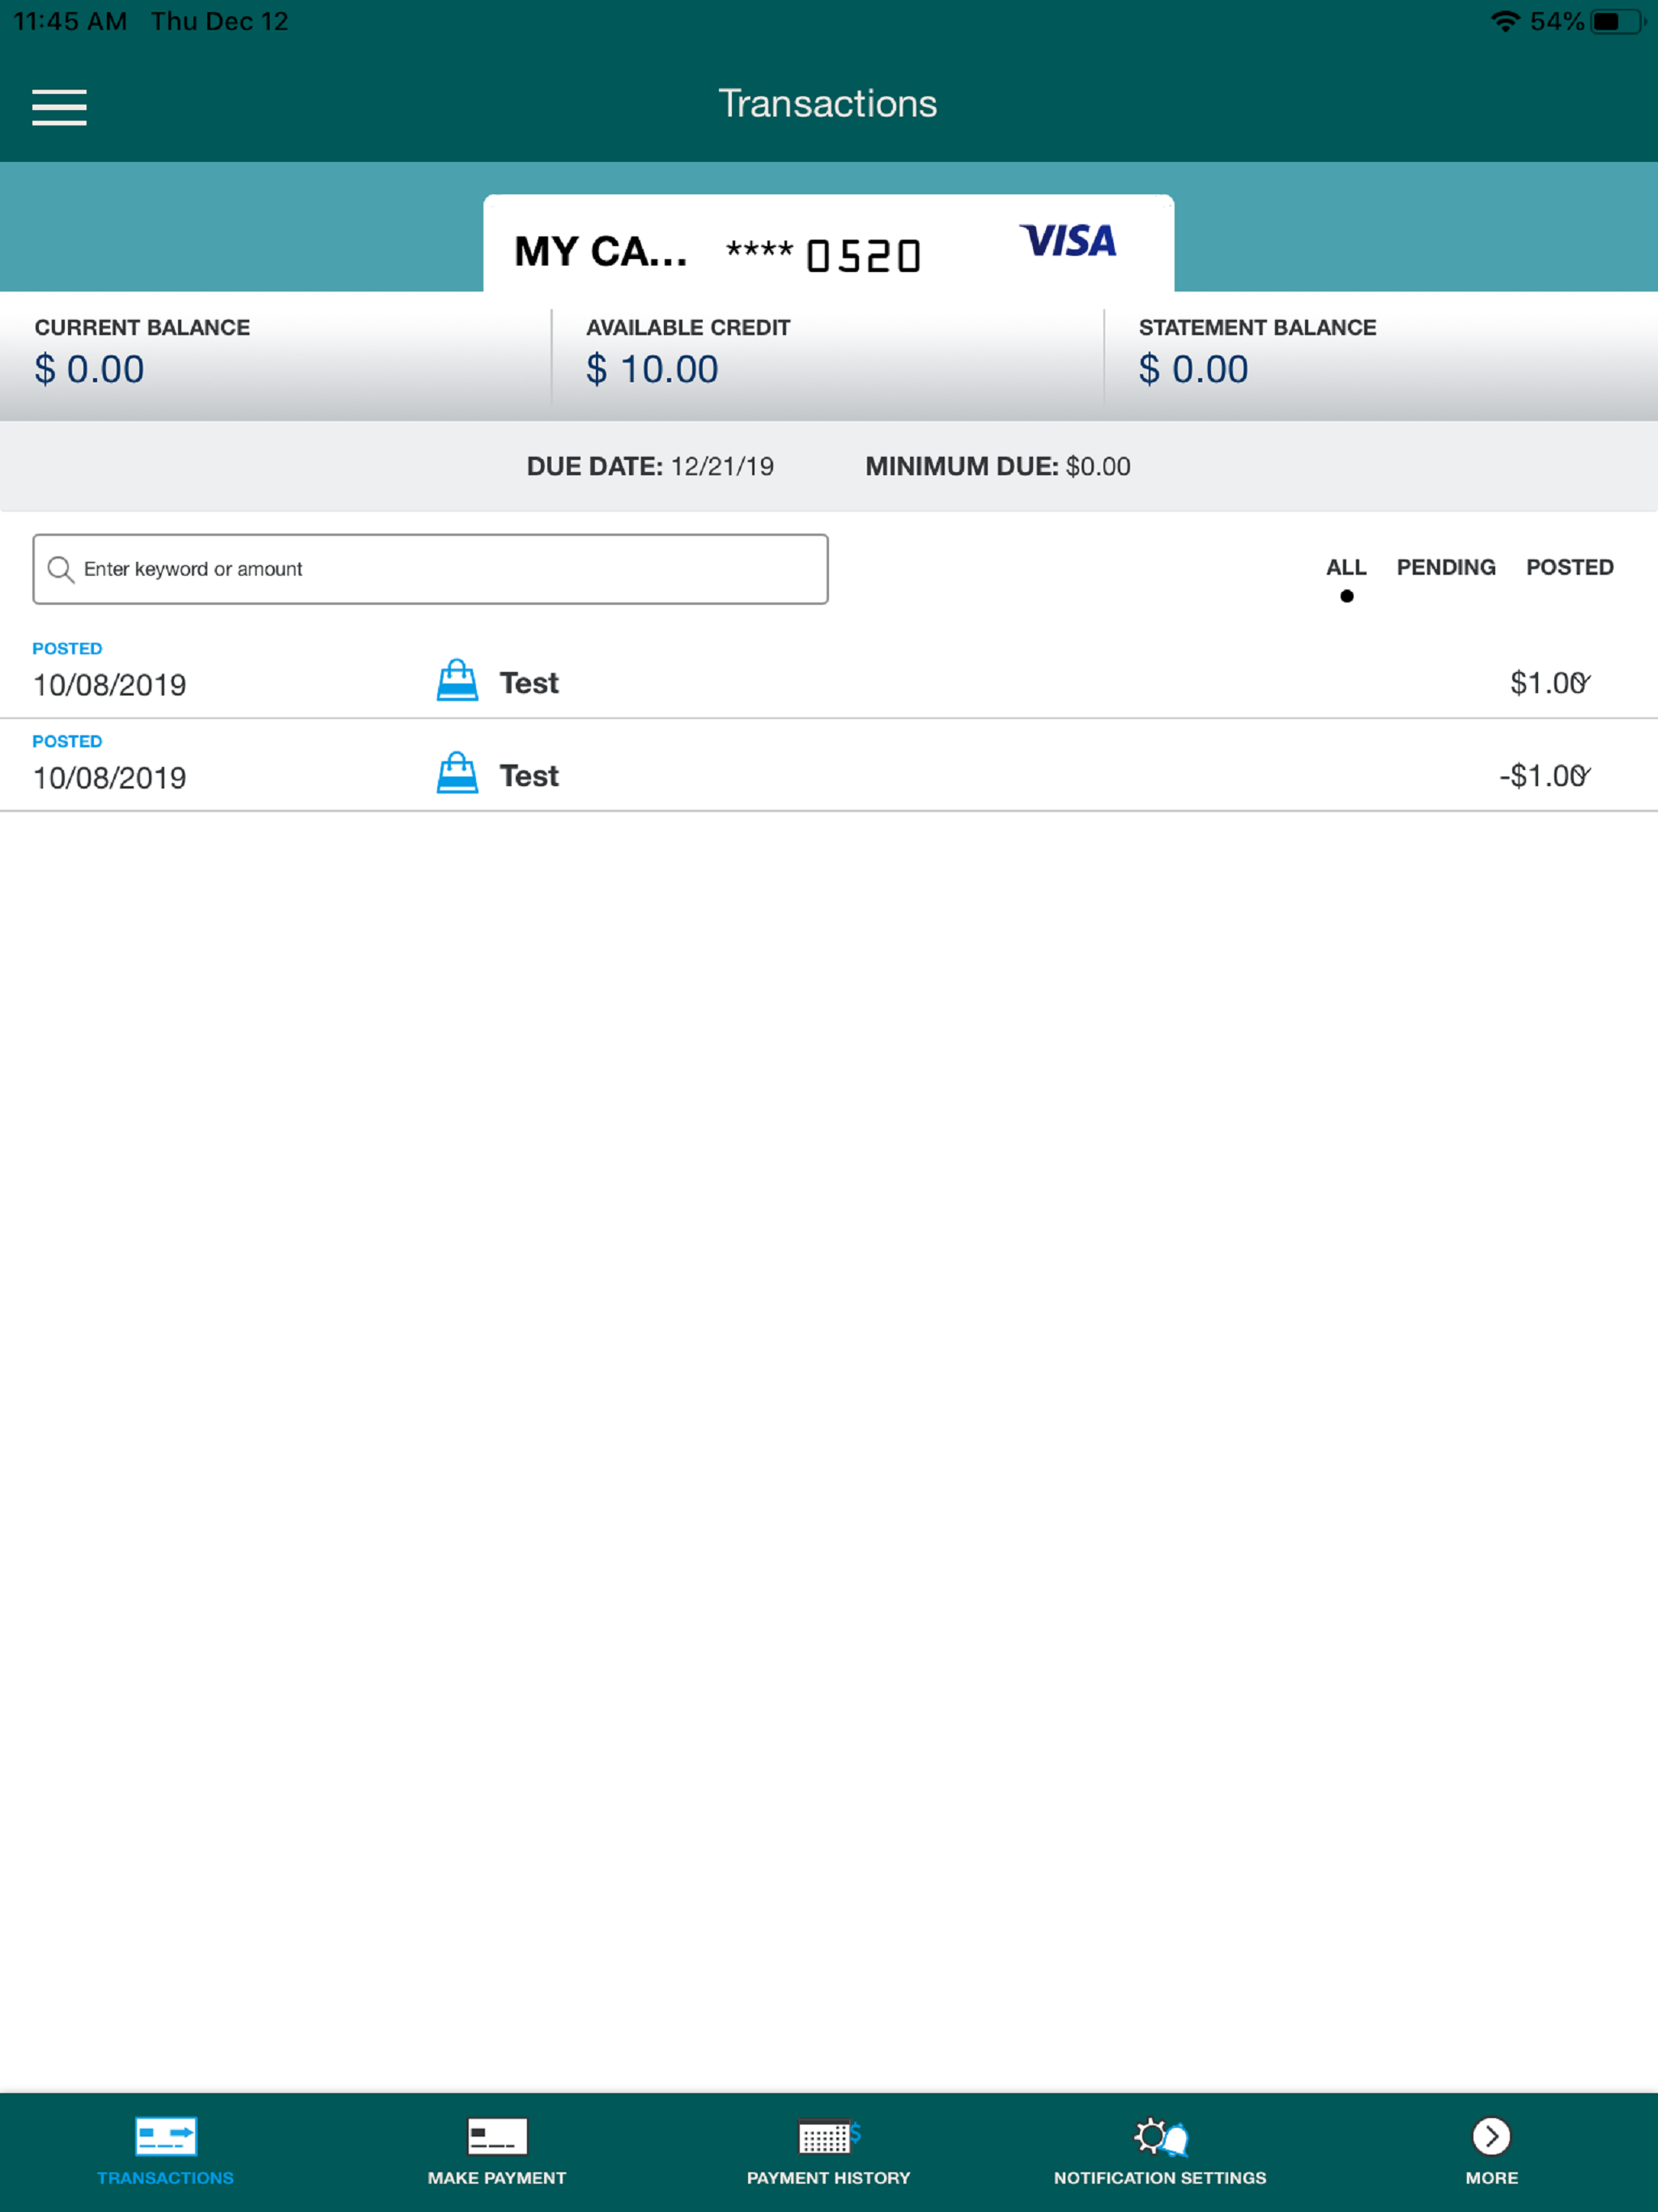Tap the MINIMUM DUE $0.00 text
The image size is (1658, 2212).
(x=998, y=467)
